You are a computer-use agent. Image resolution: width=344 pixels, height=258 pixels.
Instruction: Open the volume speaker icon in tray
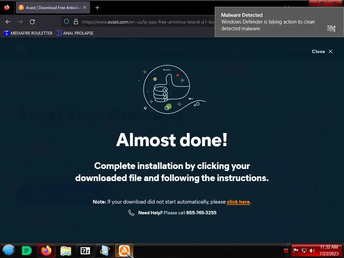pos(312,250)
